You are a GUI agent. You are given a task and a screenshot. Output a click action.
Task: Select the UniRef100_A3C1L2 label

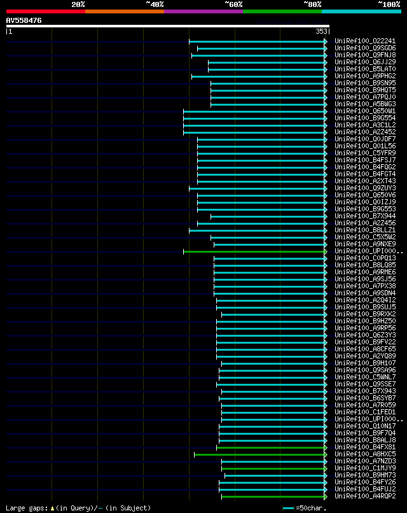[365, 125]
